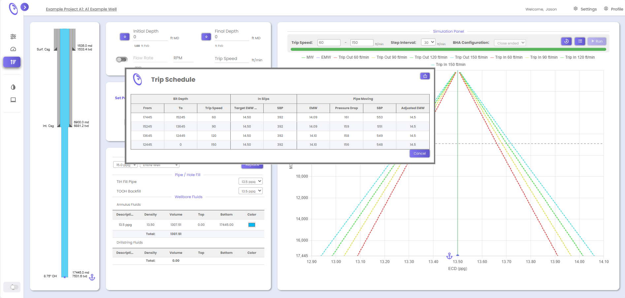The width and height of the screenshot is (625, 298).
Task: Export the Trip Schedule with share icon
Action: [x=425, y=76]
